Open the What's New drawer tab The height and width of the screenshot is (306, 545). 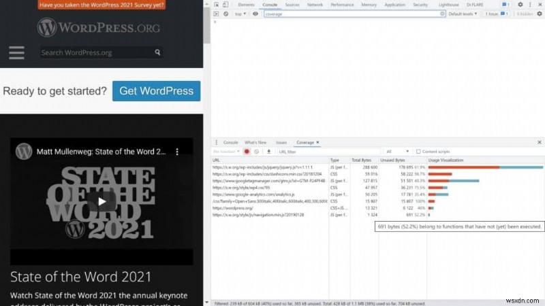pyautogui.click(x=255, y=143)
